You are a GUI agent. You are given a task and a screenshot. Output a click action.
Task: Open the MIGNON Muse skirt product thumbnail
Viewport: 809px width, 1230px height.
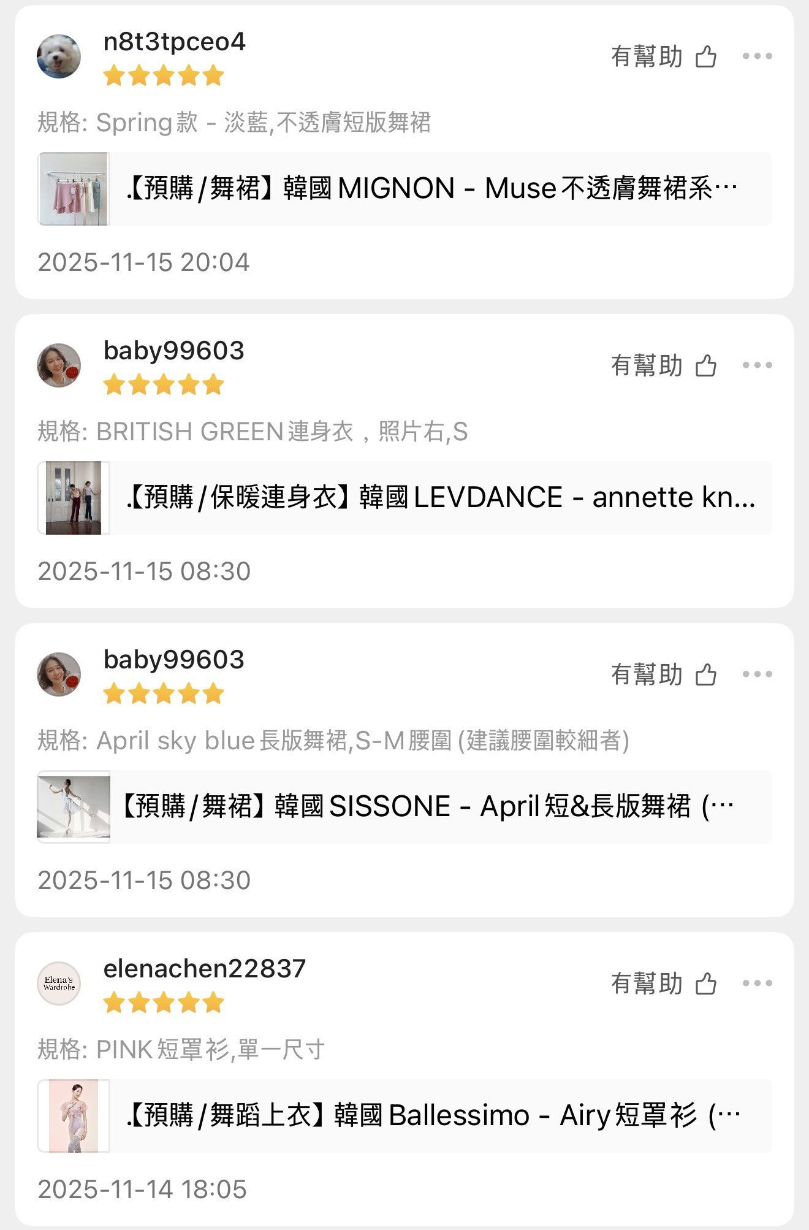pyautogui.click(x=74, y=189)
